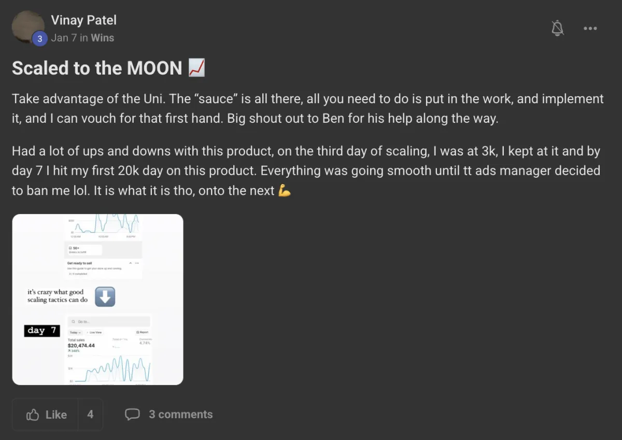Click the chart emoji beside the title
622x440 pixels.
pos(196,68)
